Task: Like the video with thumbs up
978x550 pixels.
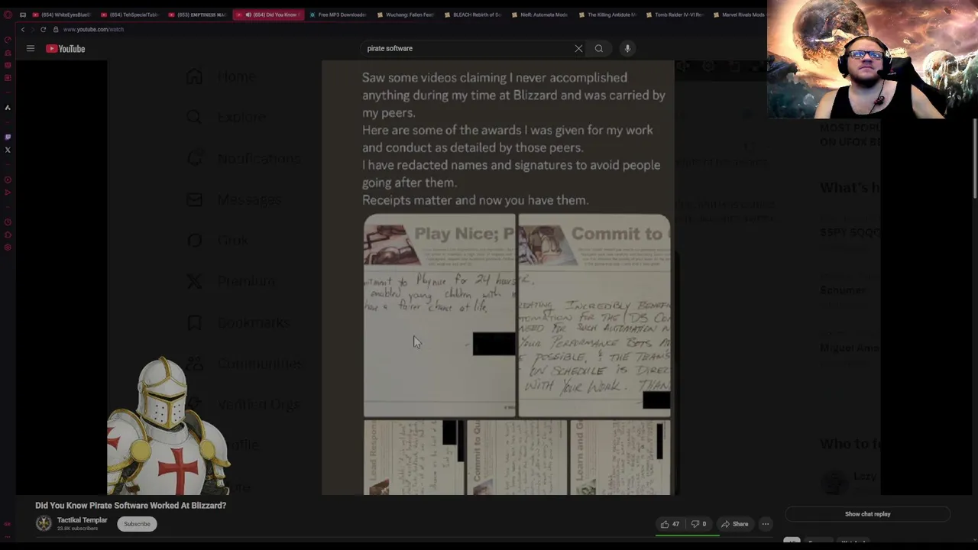Action: click(x=670, y=524)
